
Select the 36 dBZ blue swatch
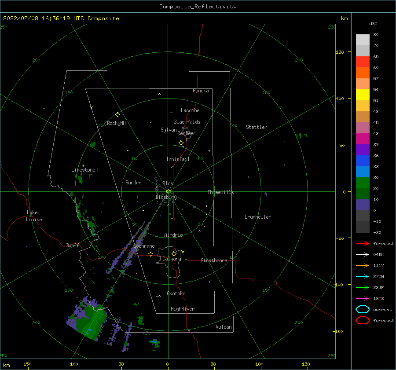coord(363,161)
